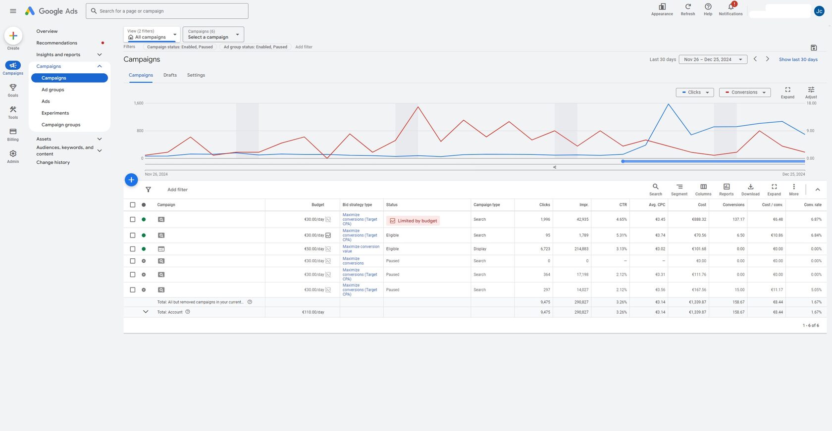Click the Refresh icon in top bar

click(x=687, y=7)
